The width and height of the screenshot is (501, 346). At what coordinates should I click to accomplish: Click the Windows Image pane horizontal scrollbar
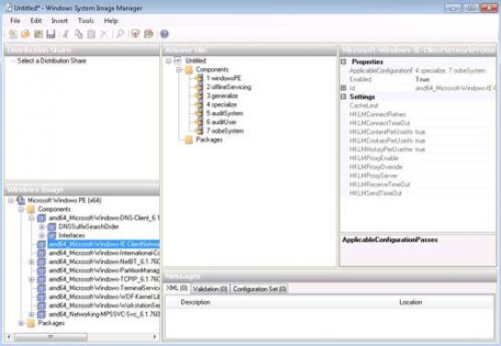[x=82, y=337]
